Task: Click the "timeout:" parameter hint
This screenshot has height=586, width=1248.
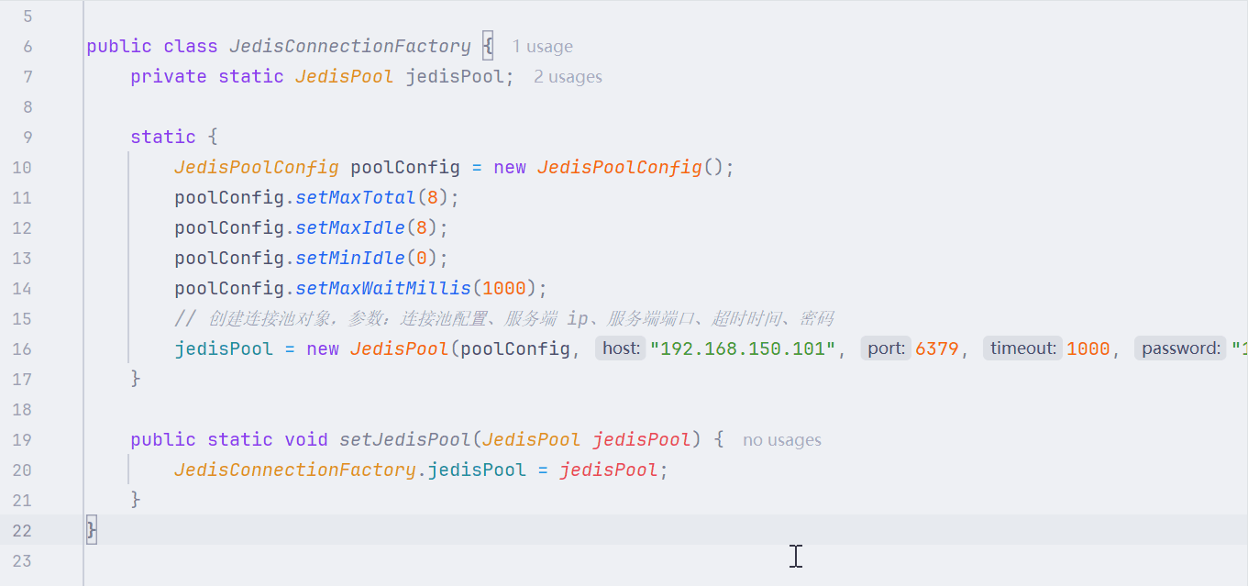Action: tap(1023, 348)
